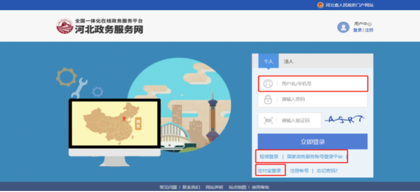Open the 河北省人民政府门户网站 link
The image size is (420, 192).
(349, 5)
